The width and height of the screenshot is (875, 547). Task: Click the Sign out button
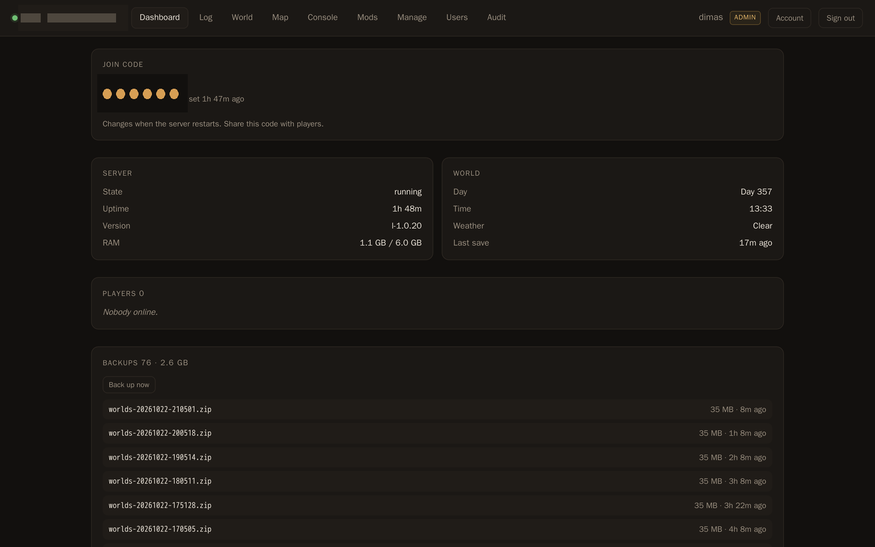tap(840, 18)
